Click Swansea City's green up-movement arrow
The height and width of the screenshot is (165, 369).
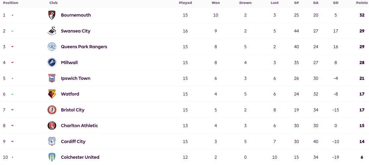(13, 31)
